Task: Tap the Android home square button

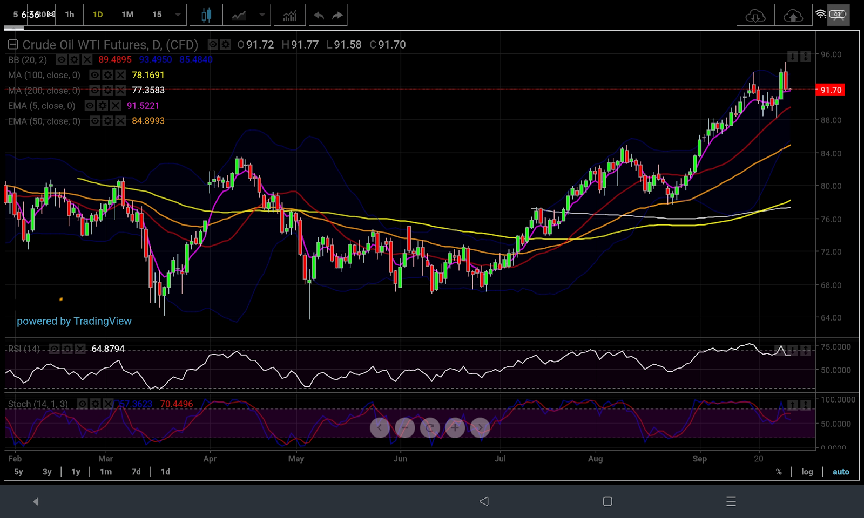Action: [x=607, y=501]
